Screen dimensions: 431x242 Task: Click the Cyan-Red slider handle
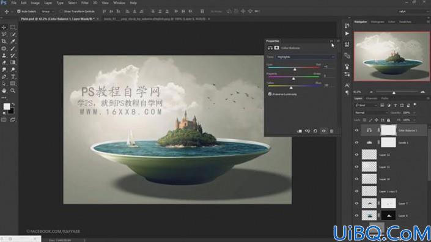pyautogui.click(x=295, y=70)
